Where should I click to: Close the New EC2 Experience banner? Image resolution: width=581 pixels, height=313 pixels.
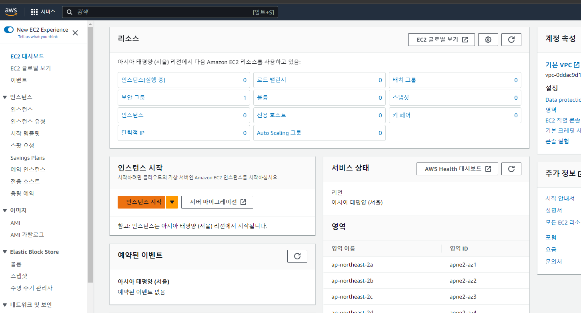[x=75, y=33]
